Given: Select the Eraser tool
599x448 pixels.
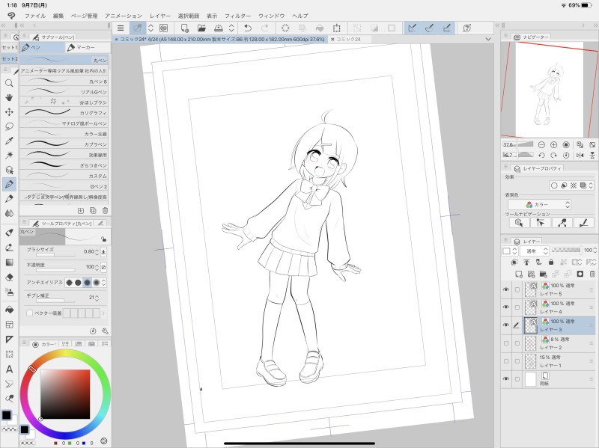Looking at the screenshot, I should coord(9,276).
